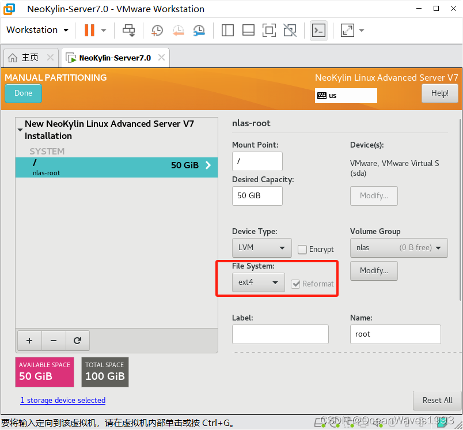Click the chevron arrow on the 50 GiB row

pyautogui.click(x=208, y=165)
